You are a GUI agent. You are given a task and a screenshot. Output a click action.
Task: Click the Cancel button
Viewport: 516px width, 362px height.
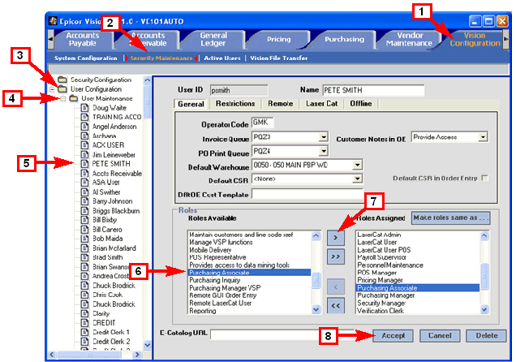coord(440,336)
